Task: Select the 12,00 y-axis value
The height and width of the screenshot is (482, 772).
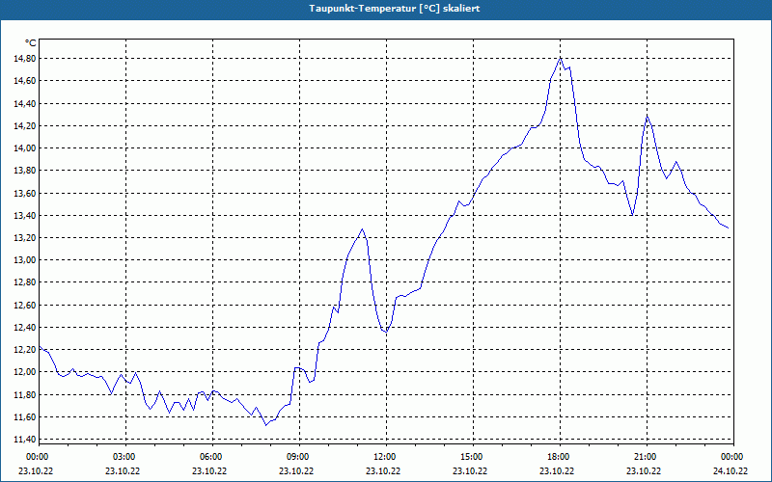Action: 25,372
